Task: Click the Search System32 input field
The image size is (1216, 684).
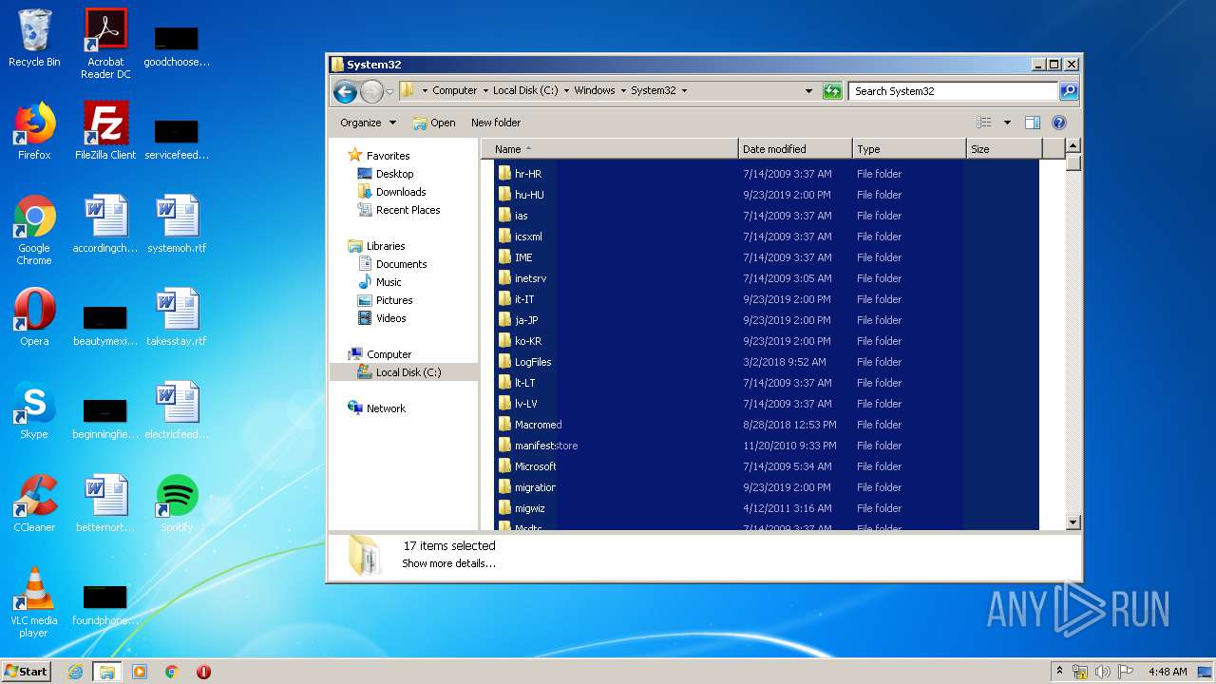Action: (x=953, y=91)
